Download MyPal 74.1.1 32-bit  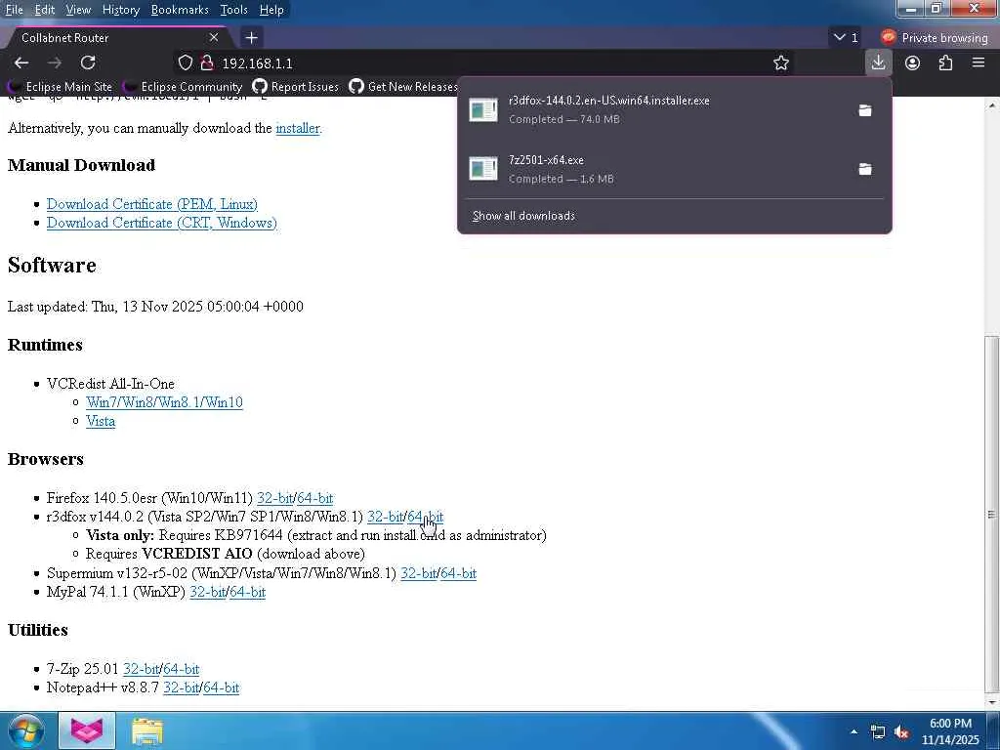point(207,592)
